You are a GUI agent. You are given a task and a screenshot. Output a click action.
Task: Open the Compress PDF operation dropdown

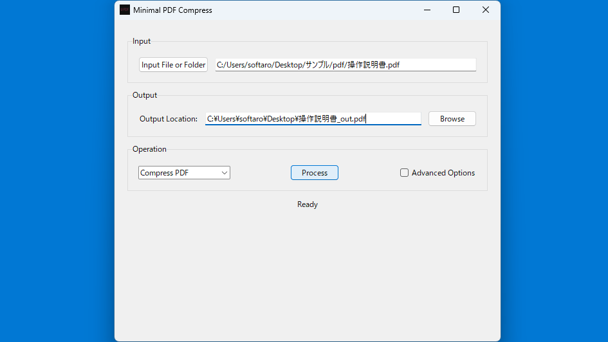[x=184, y=173]
